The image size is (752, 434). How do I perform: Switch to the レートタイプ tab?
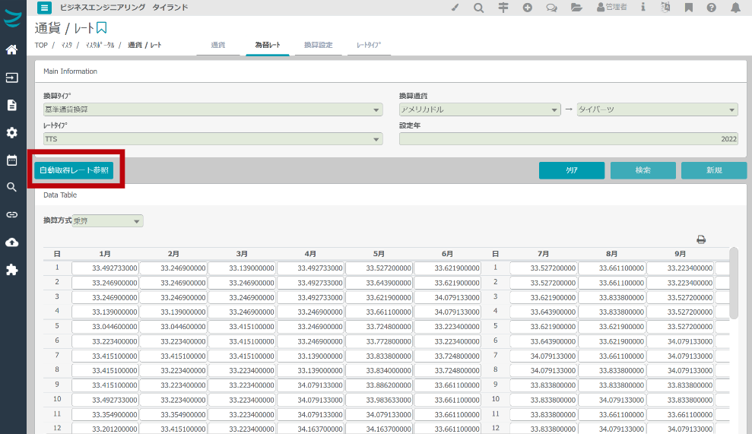[369, 45]
